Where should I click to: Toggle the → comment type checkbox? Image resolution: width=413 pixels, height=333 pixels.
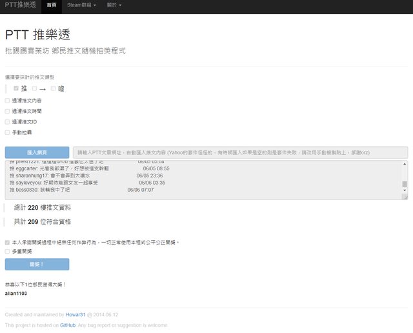pos(35,88)
